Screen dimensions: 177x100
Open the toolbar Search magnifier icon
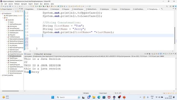point(167,6)
